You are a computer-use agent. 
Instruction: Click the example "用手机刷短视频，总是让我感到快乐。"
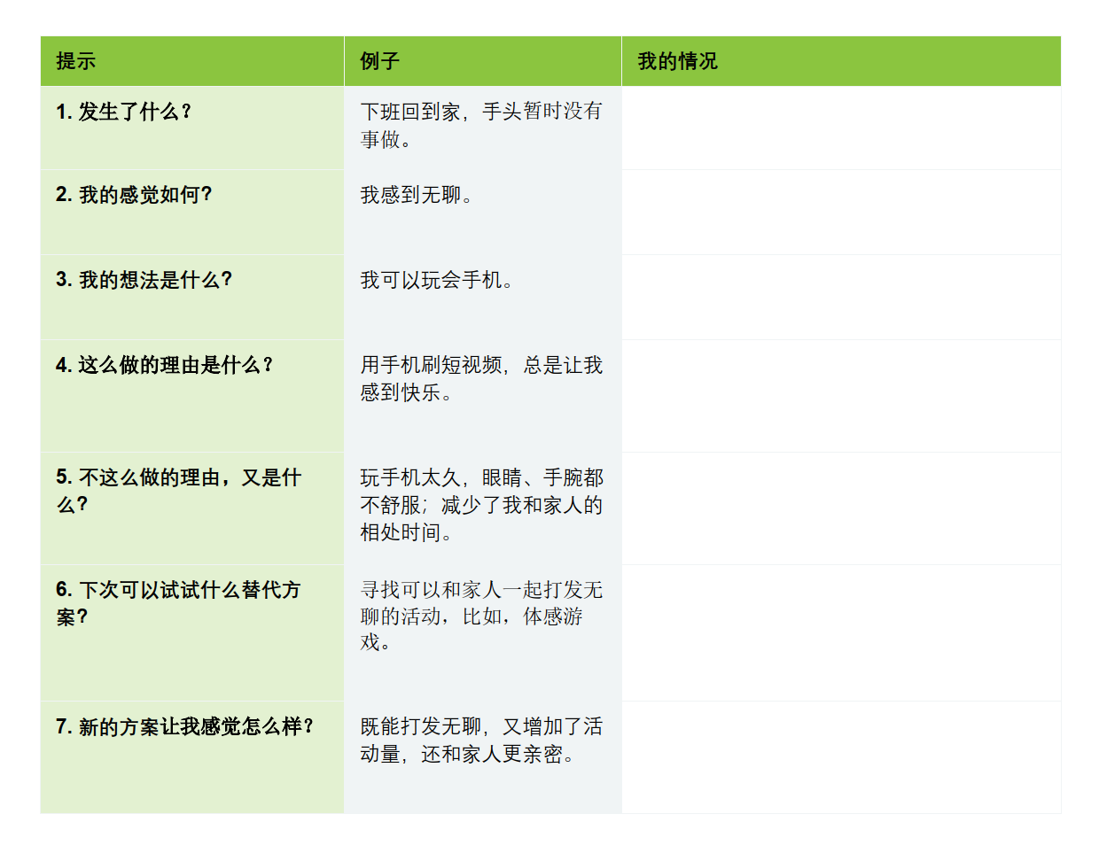pos(481,378)
